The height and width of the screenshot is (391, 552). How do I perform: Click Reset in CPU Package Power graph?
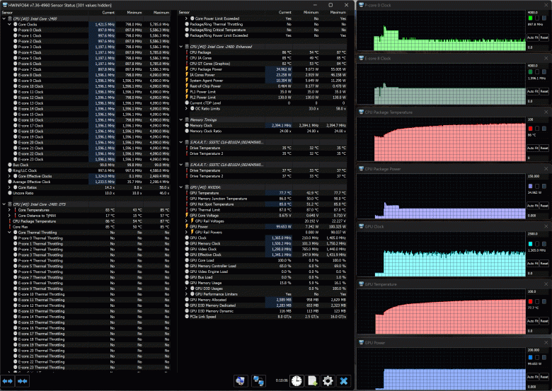[544, 206]
